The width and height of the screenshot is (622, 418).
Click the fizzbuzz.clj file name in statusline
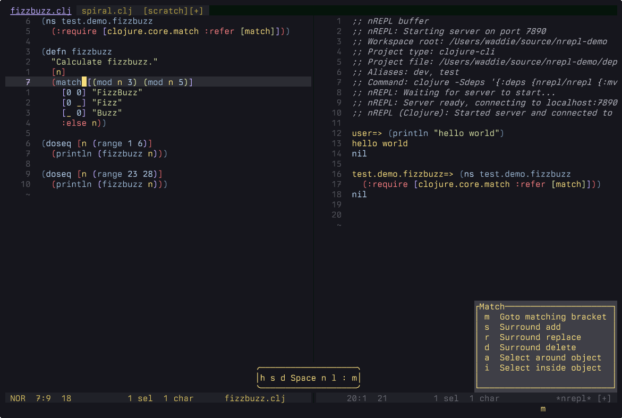pos(254,398)
